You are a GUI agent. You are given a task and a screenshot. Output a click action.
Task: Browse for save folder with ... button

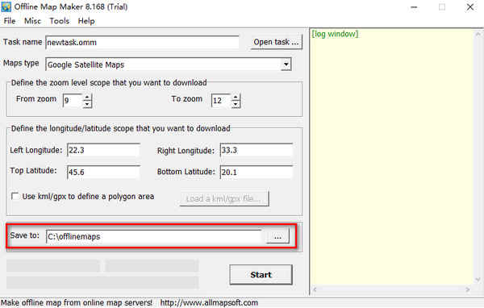tap(277, 236)
